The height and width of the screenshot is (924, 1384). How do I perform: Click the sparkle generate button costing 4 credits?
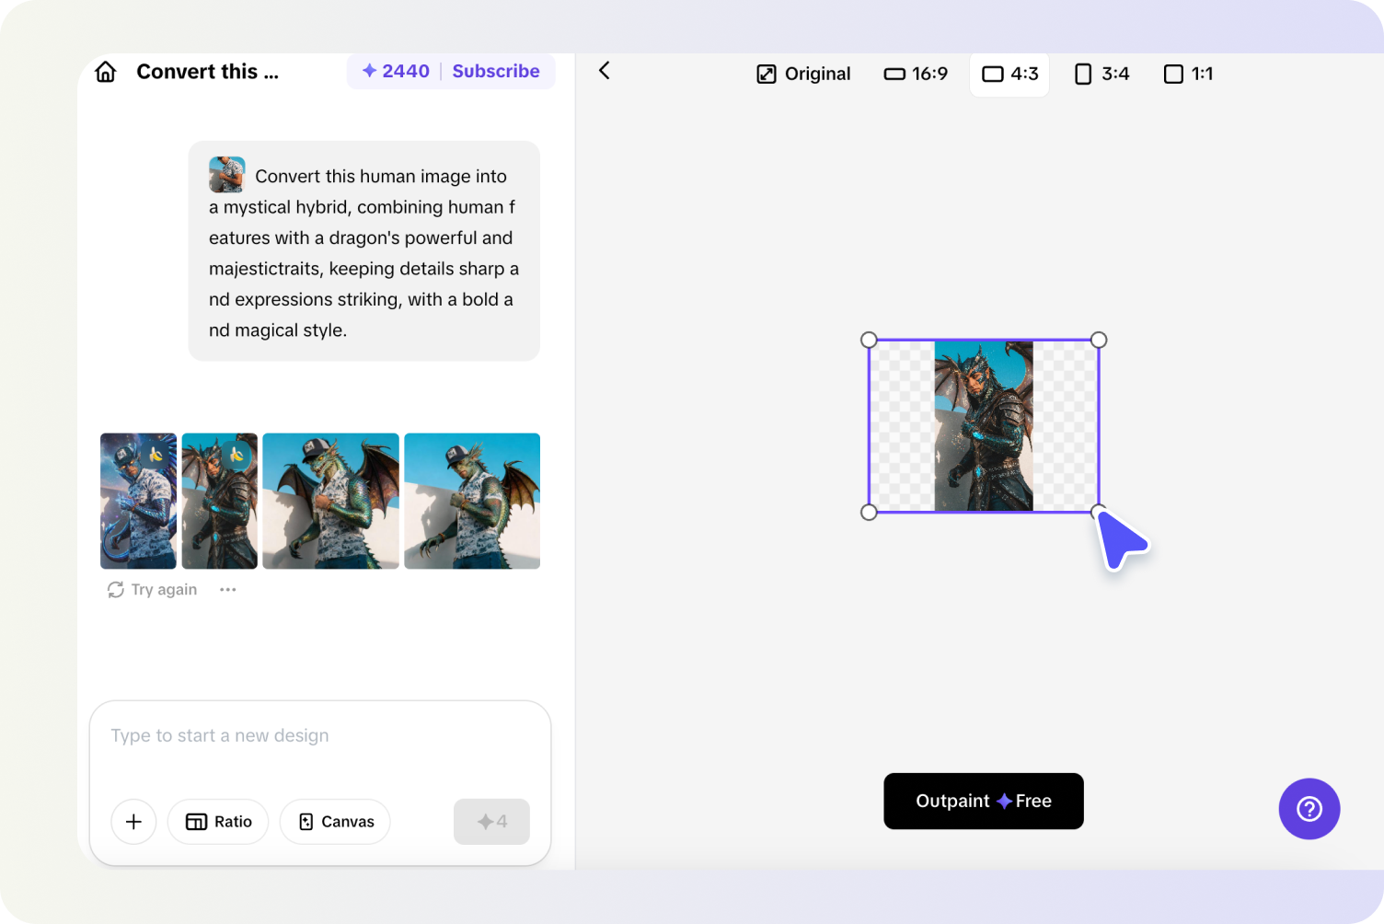click(x=491, y=822)
